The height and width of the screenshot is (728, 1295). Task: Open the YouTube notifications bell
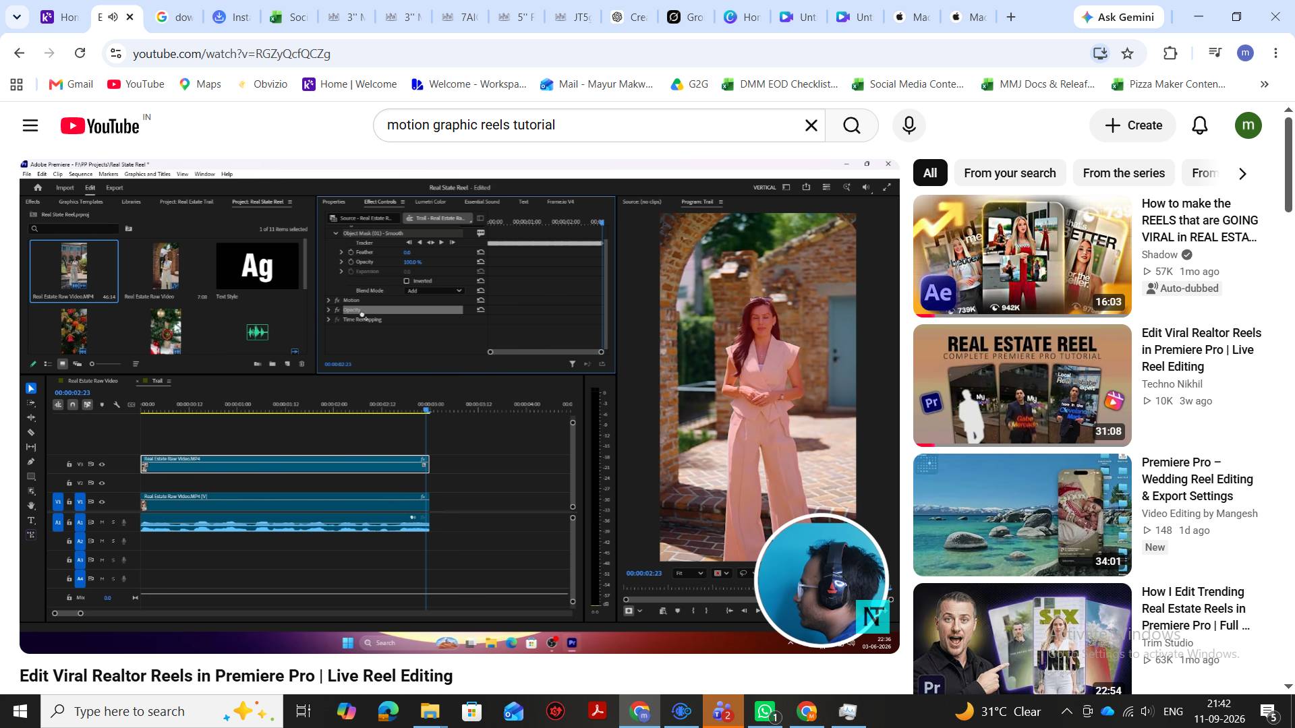click(1199, 125)
